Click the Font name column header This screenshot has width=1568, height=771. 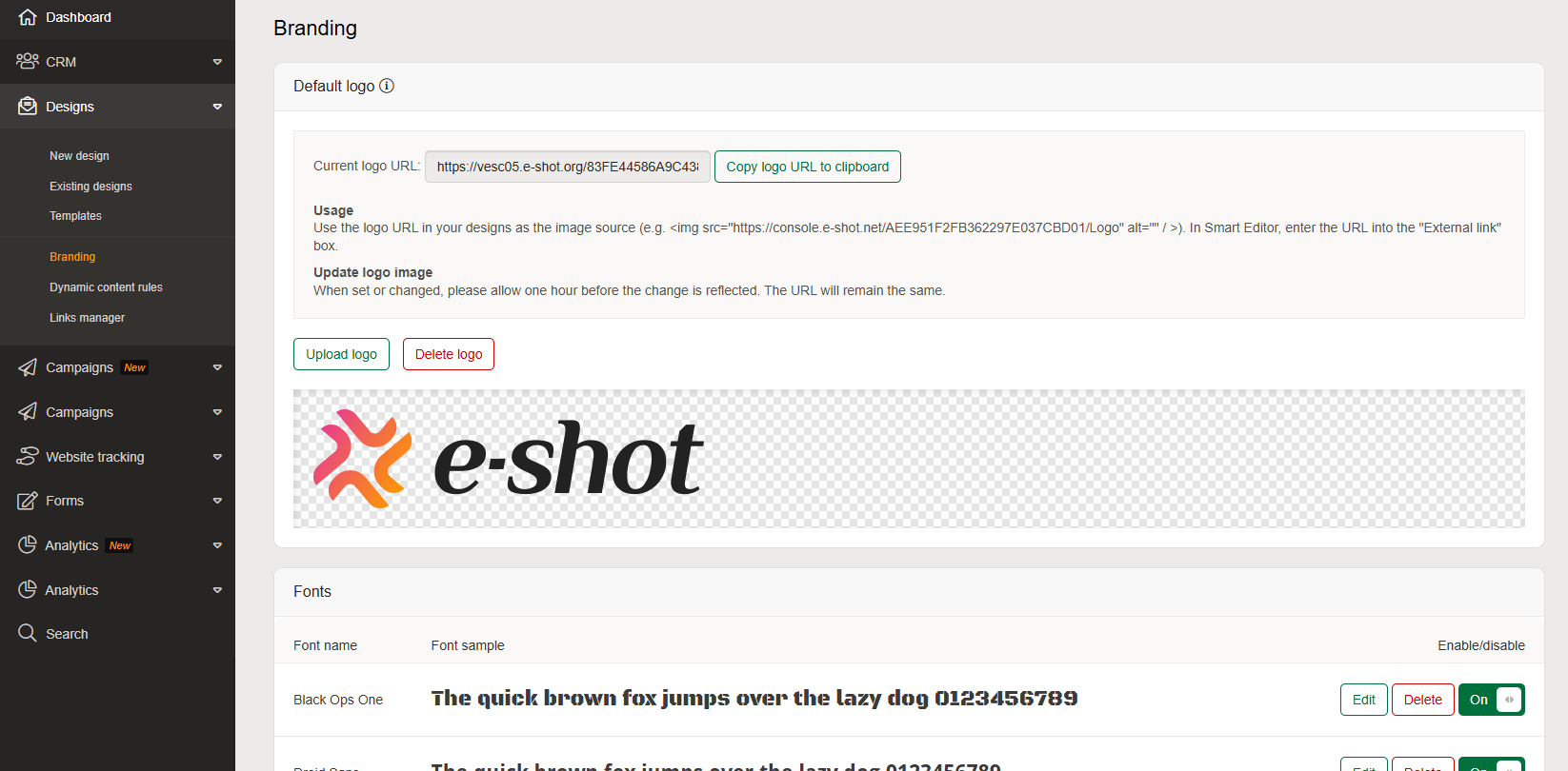325,645
